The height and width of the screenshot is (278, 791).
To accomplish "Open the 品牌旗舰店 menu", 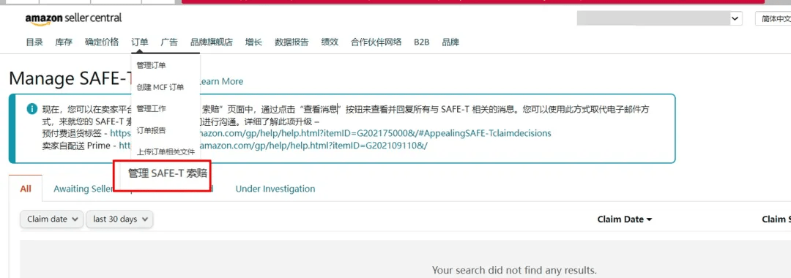I will pyautogui.click(x=212, y=42).
